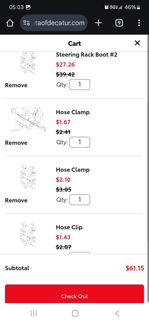Image resolution: width=149 pixels, height=323 pixels.
Task: Tap Android back navigation arrow
Action: [117, 313]
